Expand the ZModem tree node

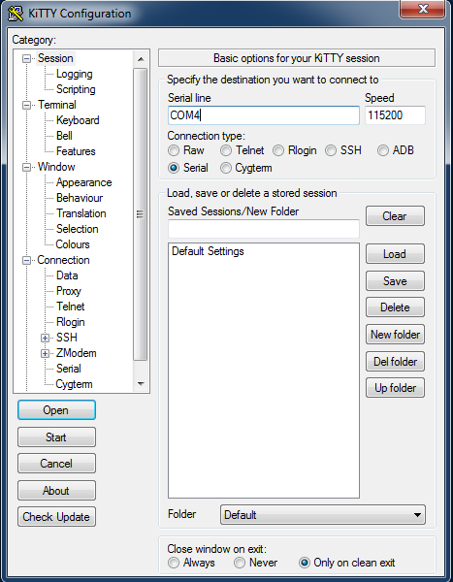pos(45,354)
